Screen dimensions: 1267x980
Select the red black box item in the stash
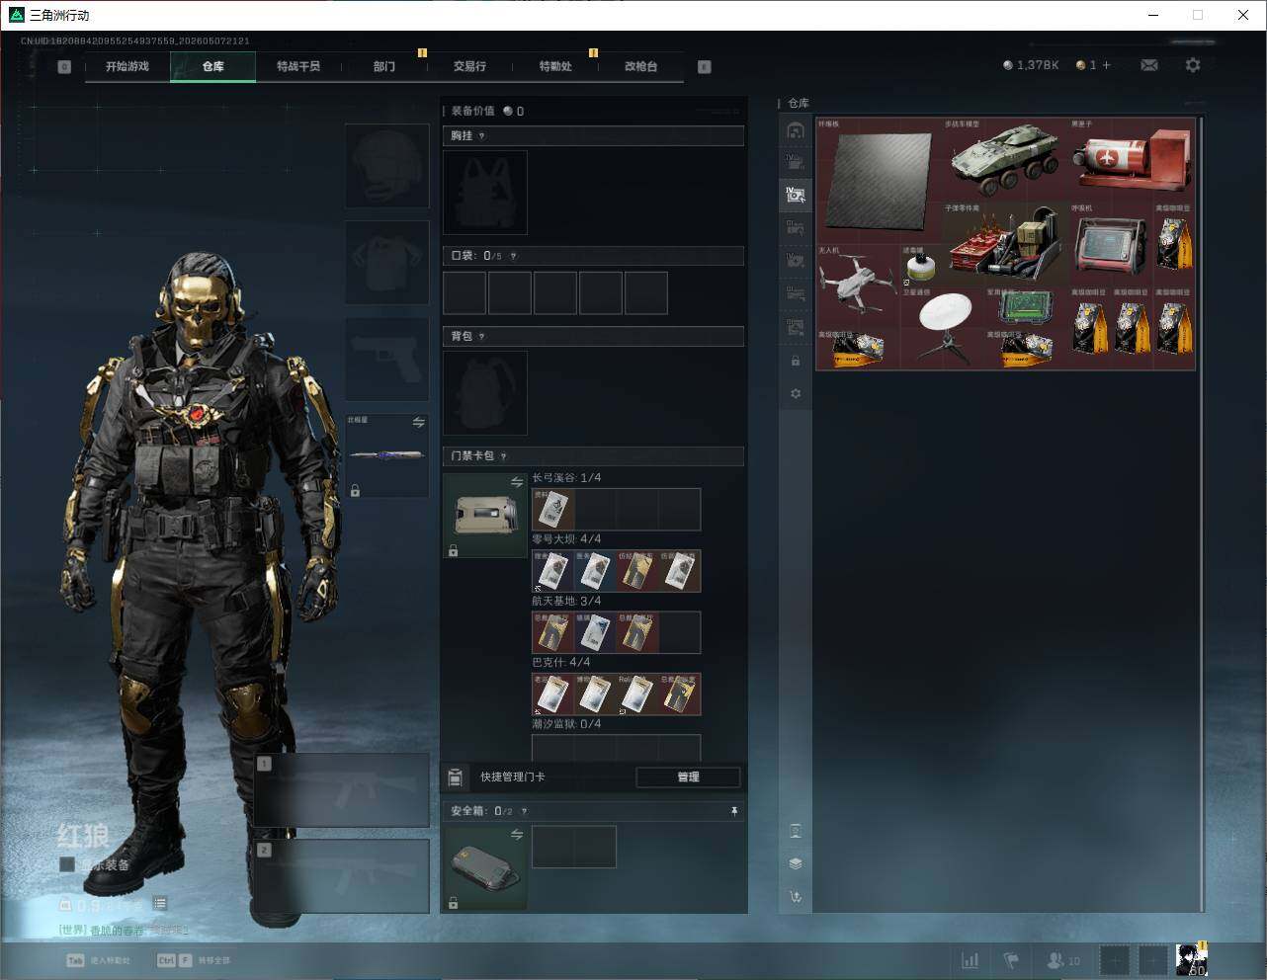coord(1132,161)
